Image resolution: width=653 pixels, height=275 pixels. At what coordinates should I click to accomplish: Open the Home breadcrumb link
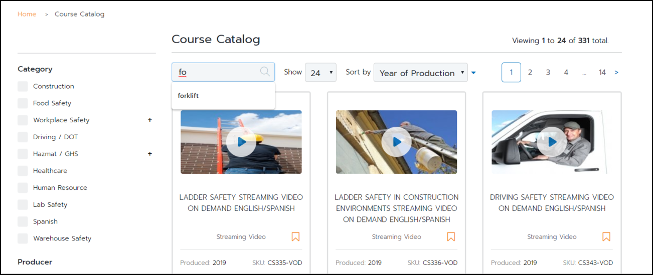tap(27, 14)
